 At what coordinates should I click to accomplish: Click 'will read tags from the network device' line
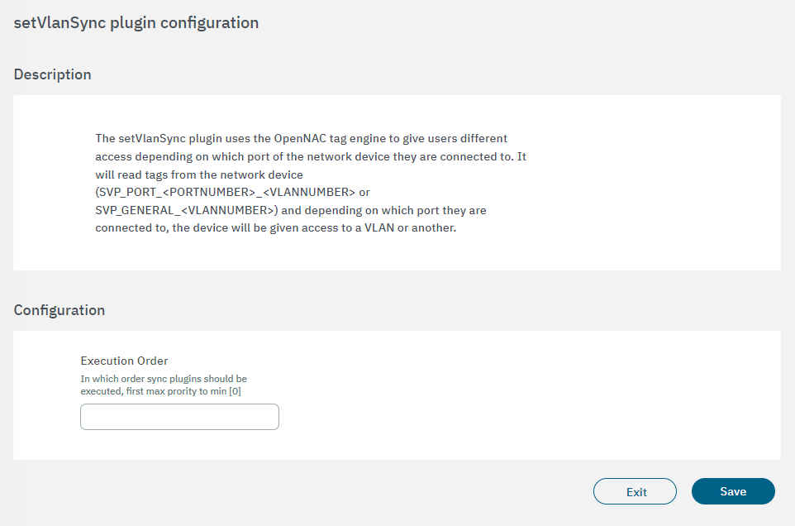[199, 175]
